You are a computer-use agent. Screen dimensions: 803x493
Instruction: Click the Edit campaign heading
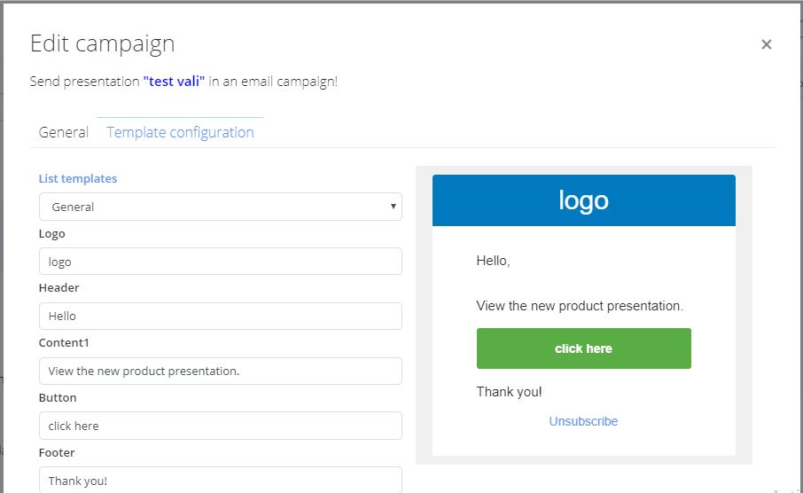point(103,44)
